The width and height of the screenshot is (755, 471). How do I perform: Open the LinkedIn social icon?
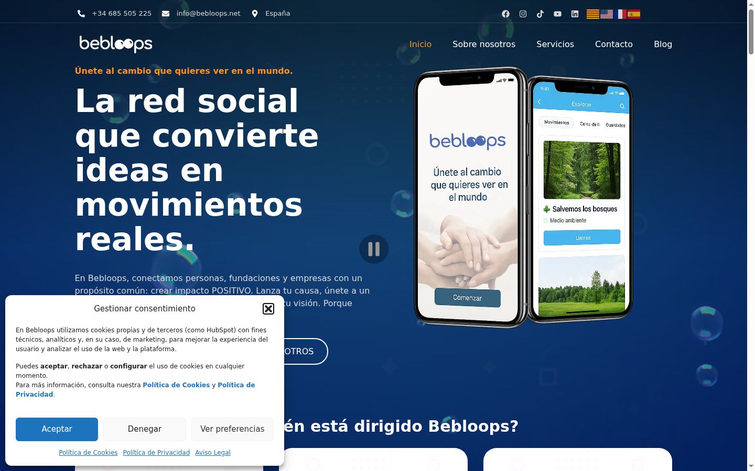(575, 14)
